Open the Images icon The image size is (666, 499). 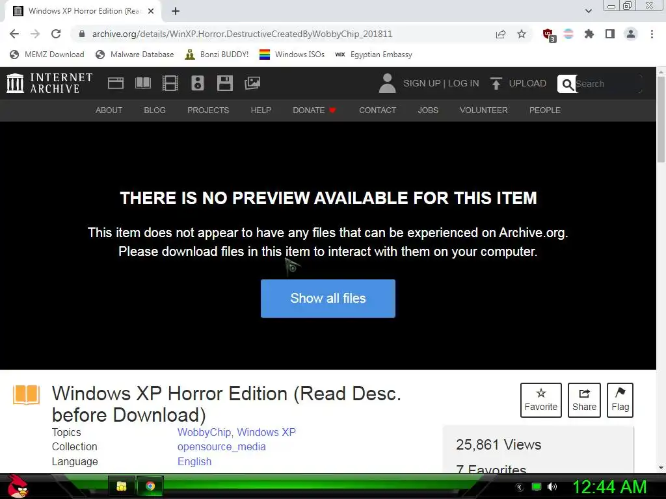(x=252, y=83)
